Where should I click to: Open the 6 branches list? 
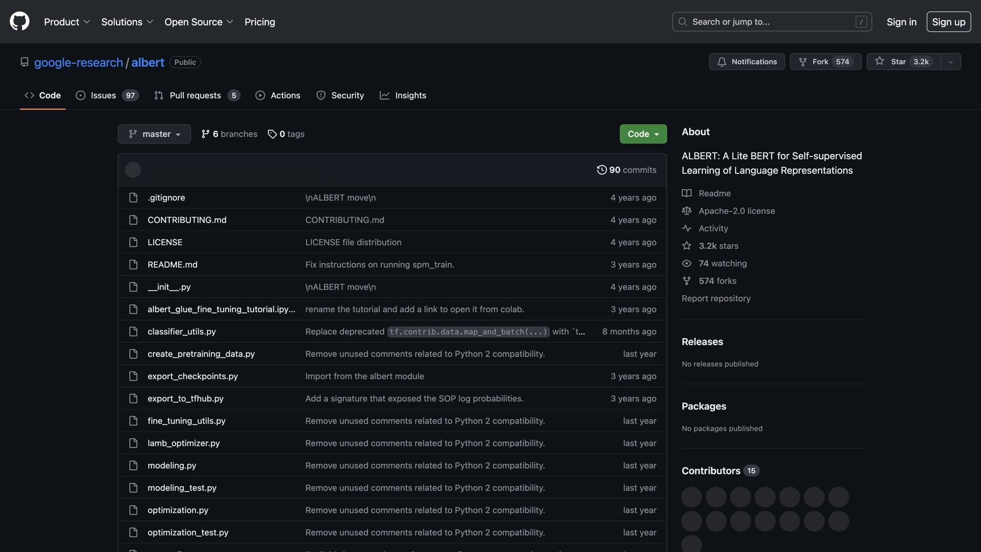click(x=229, y=134)
